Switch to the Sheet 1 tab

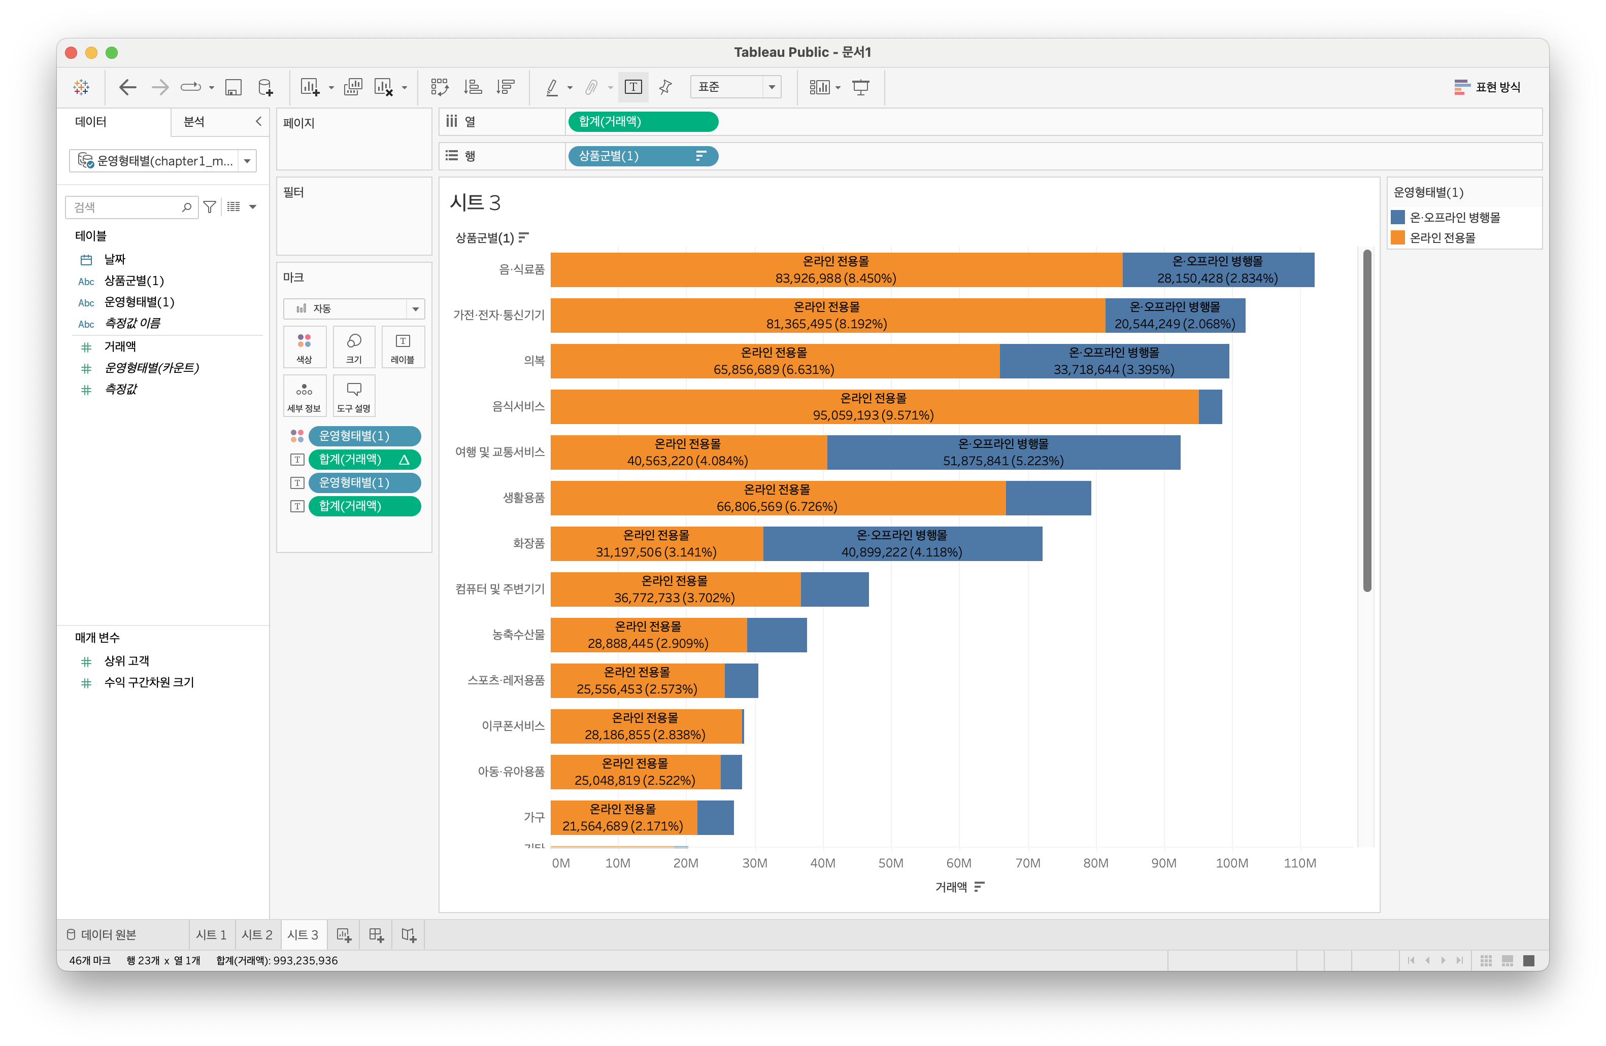(211, 935)
